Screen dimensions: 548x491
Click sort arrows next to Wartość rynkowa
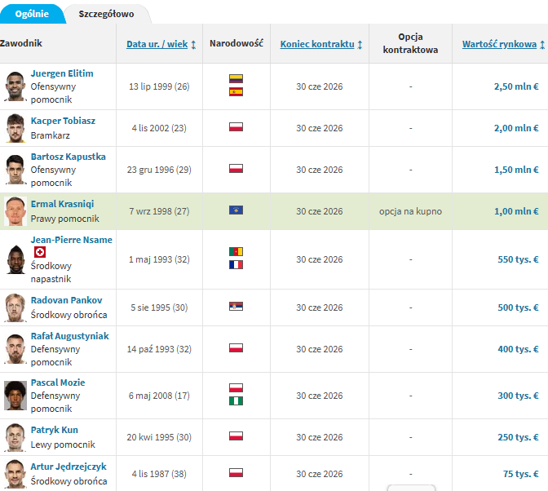coord(542,44)
